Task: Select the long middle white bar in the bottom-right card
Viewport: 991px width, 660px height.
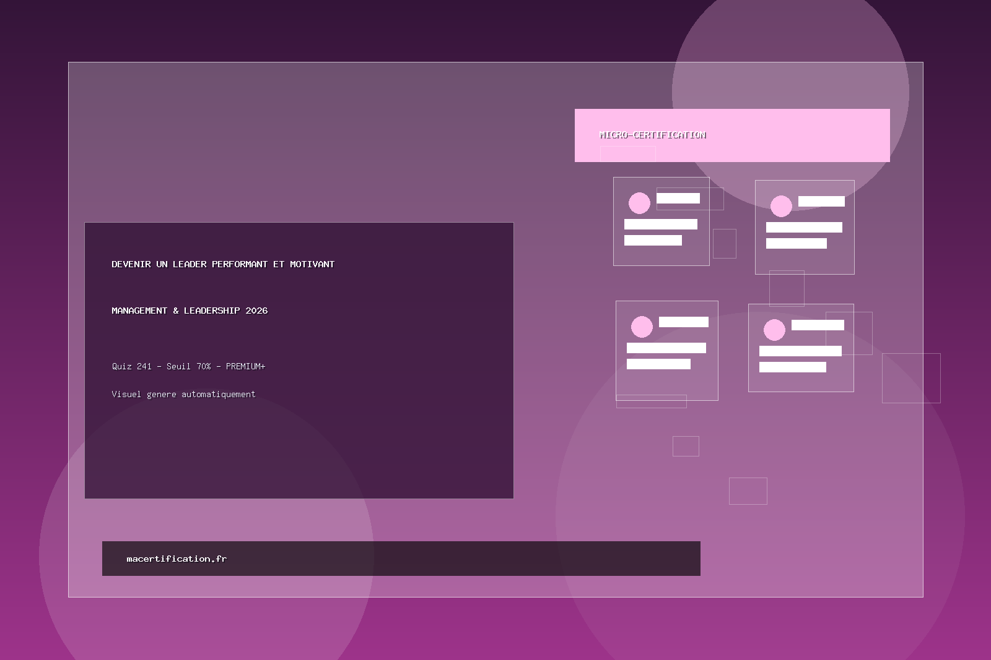Action: (x=800, y=351)
